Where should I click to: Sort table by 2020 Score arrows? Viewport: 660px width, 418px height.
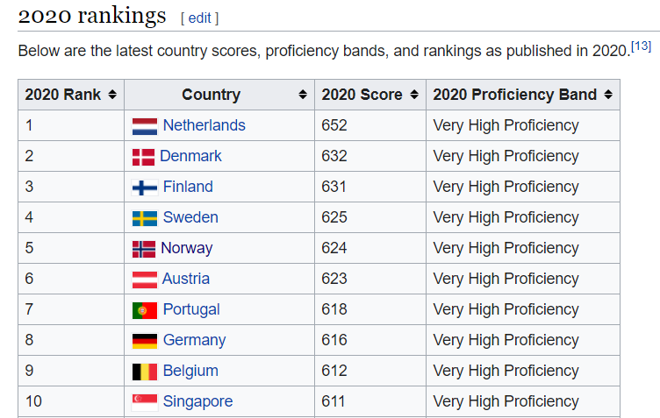414,95
